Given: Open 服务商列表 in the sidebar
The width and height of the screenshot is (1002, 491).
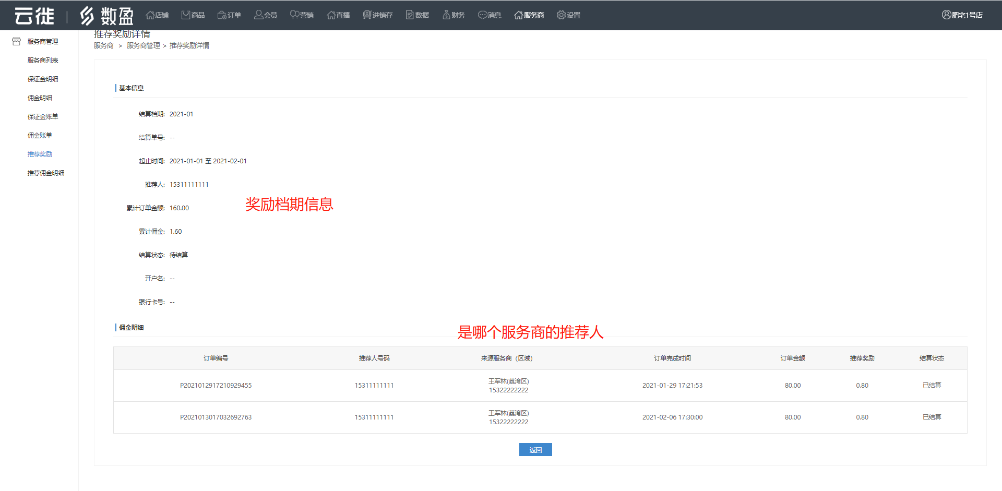Looking at the screenshot, I should pyautogui.click(x=43, y=60).
